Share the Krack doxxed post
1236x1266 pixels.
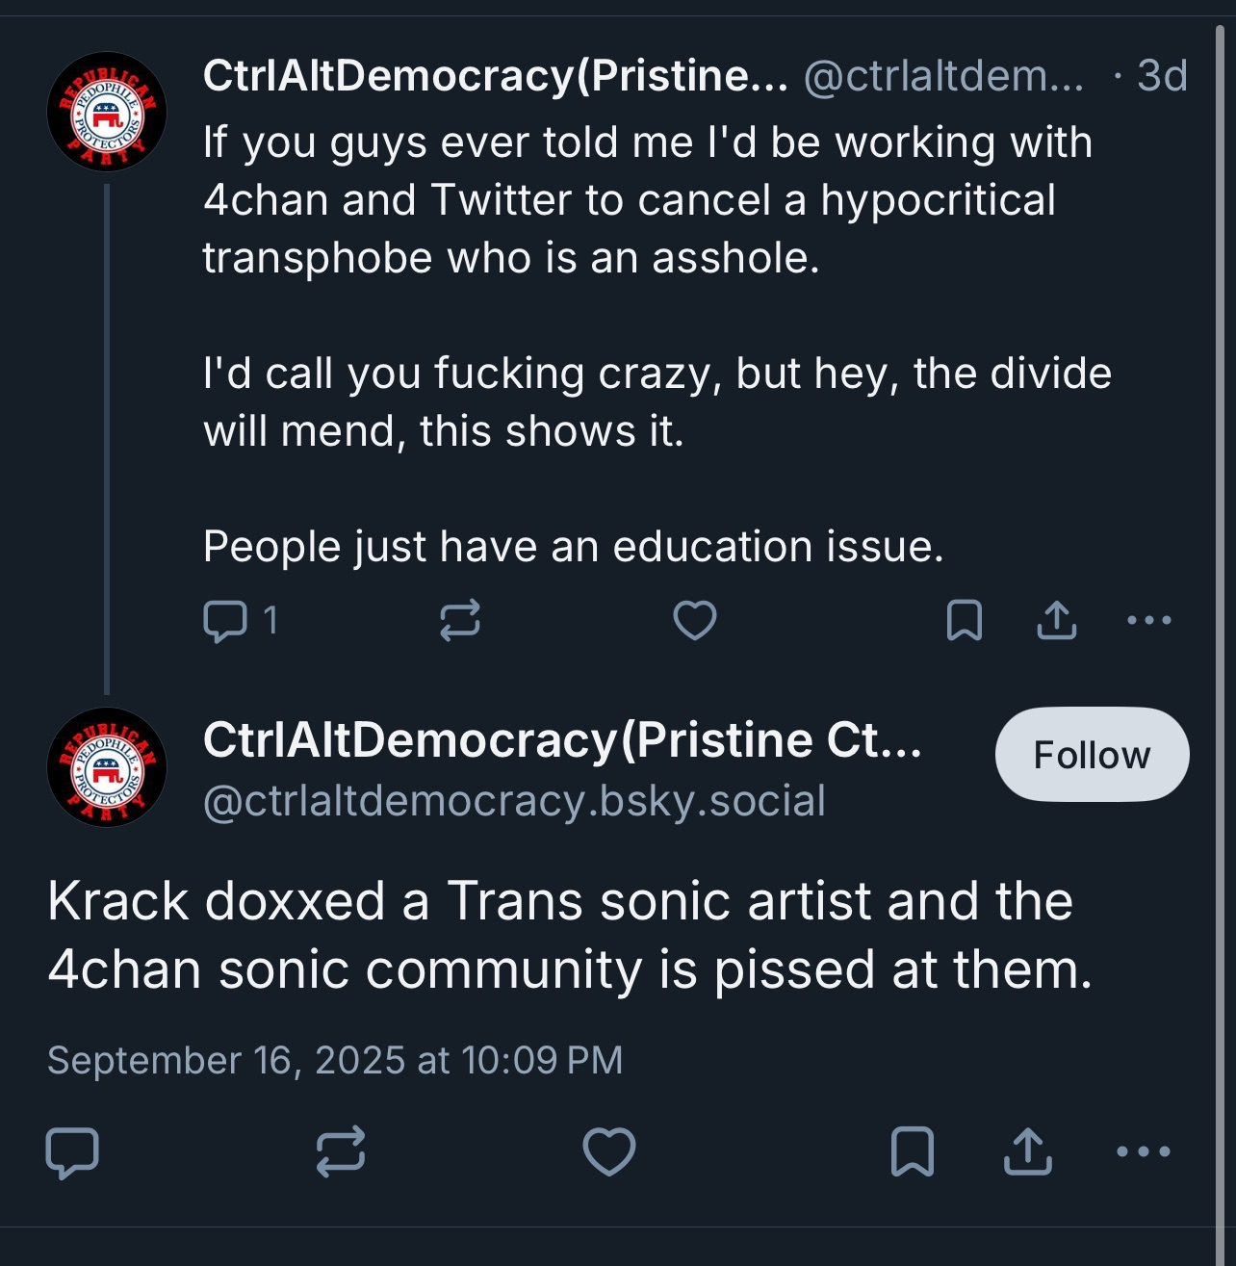coord(1027,1151)
